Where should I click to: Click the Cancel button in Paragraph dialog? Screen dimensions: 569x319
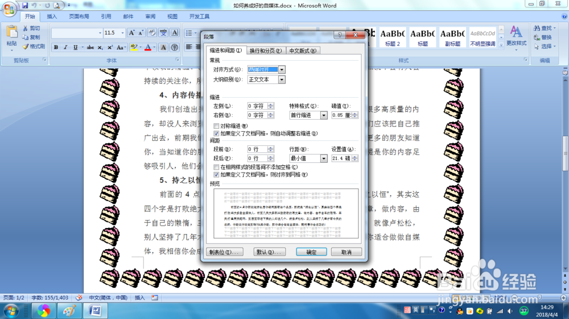pyautogui.click(x=346, y=252)
